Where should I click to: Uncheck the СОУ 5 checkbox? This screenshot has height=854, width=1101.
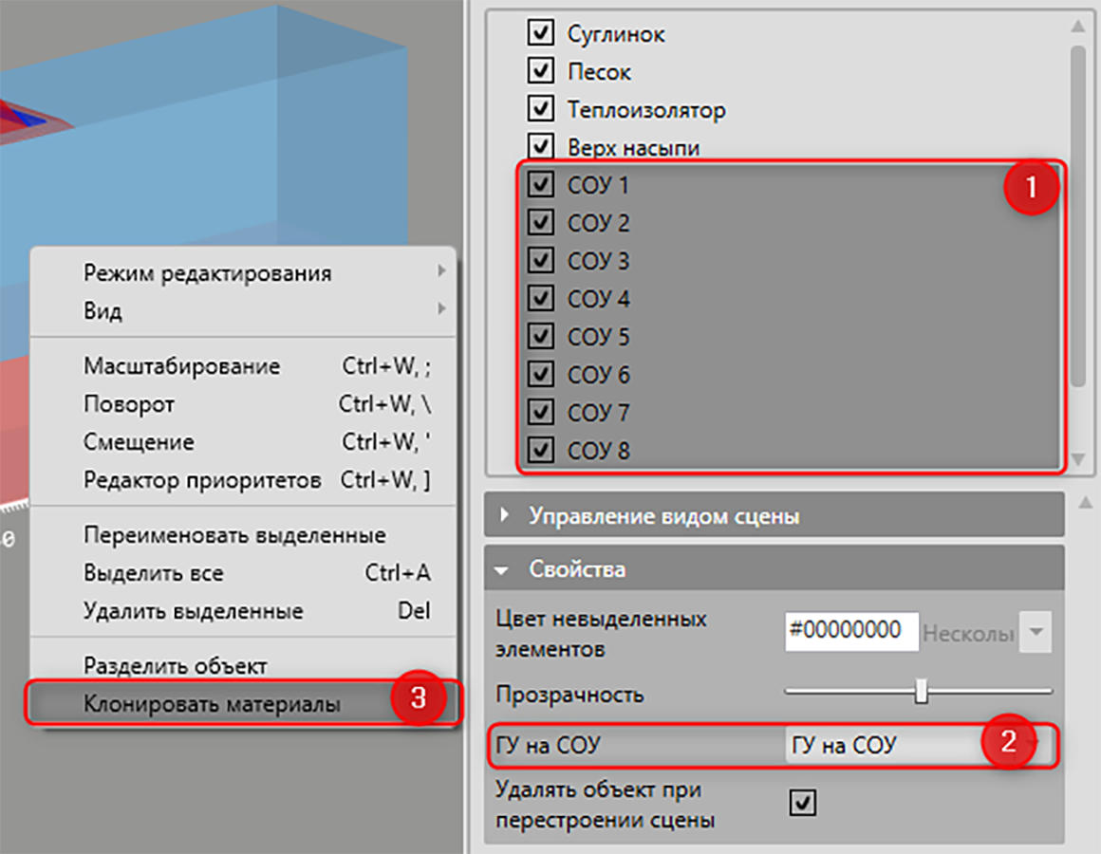click(x=540, y=335)
